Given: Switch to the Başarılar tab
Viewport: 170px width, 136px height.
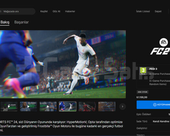Looking at the screenshot, I should [x=21, y=22].
